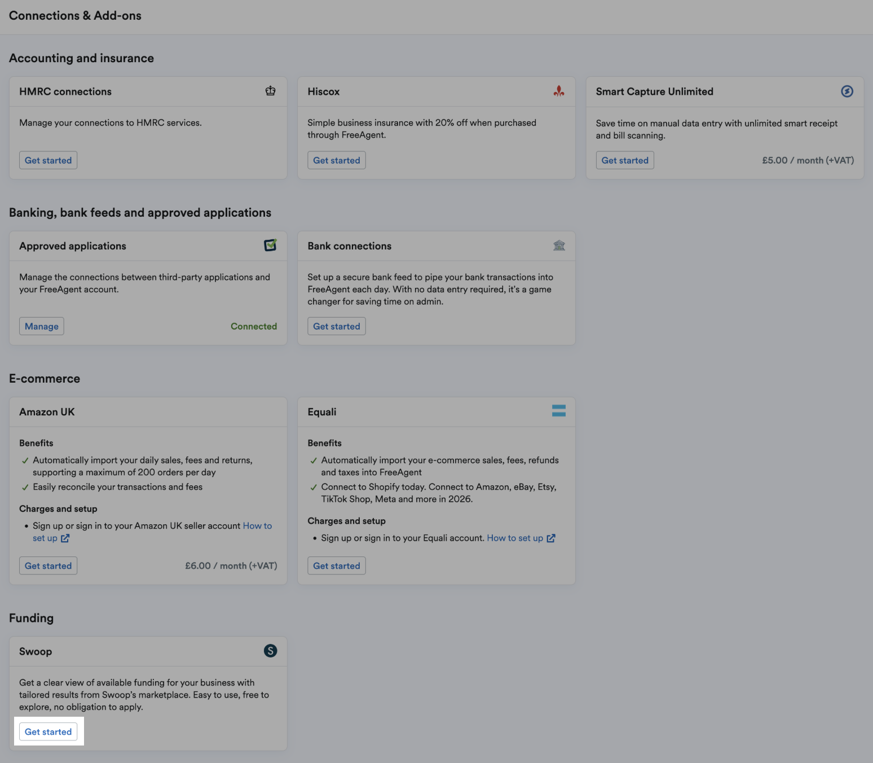Click the Smart Capture Unlimited lightning icon

847,91
